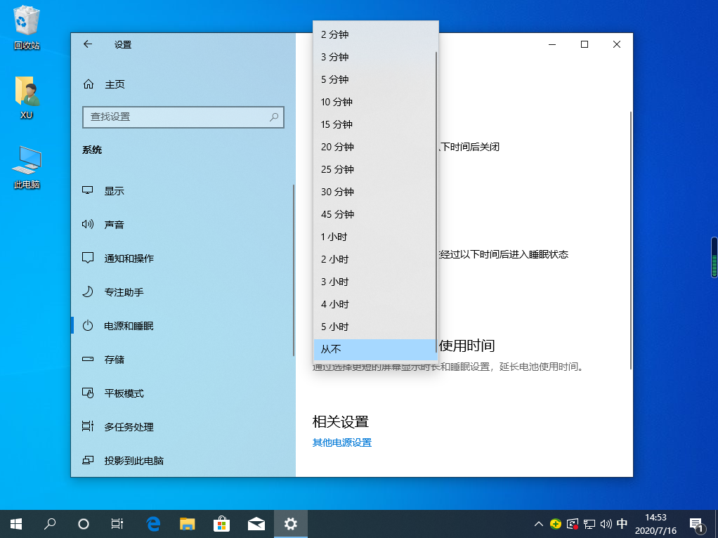
Task: Open Mail app from taskbar
Action: click(256, 524)
